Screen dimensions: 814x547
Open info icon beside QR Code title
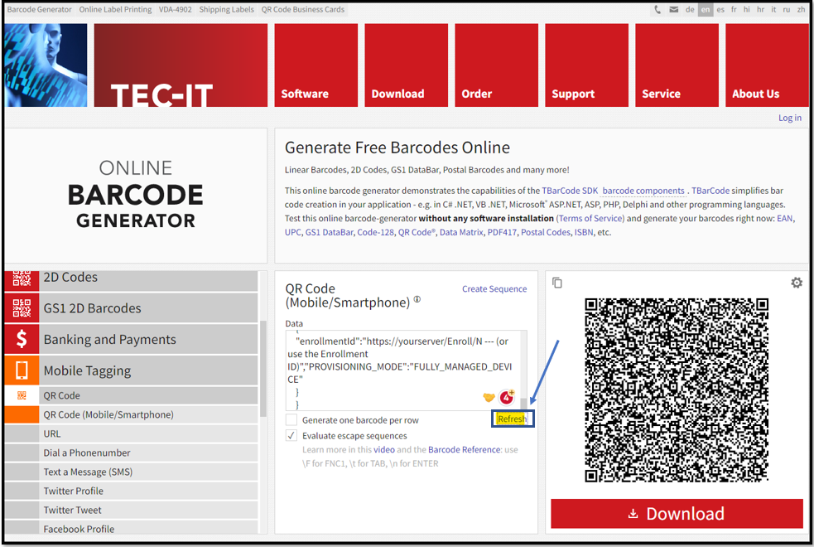pos(417,300)
